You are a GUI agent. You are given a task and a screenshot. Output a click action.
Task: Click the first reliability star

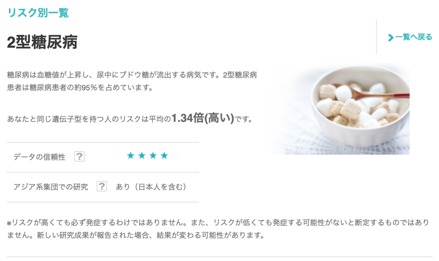130,156
